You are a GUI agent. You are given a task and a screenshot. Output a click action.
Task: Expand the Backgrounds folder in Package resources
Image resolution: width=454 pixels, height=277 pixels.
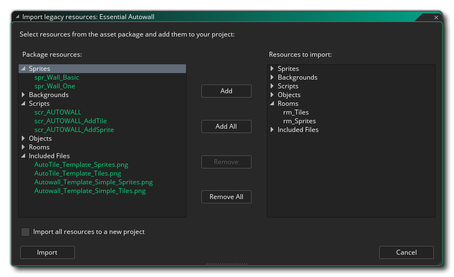[x=23, y=95]
